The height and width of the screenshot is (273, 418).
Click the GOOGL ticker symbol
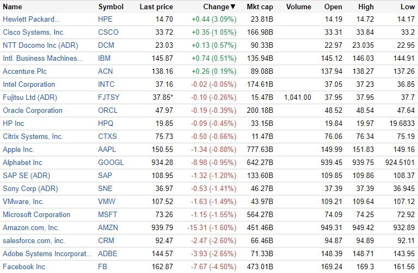point(111,162)
